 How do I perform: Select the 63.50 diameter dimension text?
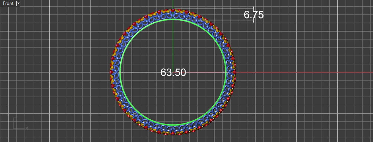point(173,72)
